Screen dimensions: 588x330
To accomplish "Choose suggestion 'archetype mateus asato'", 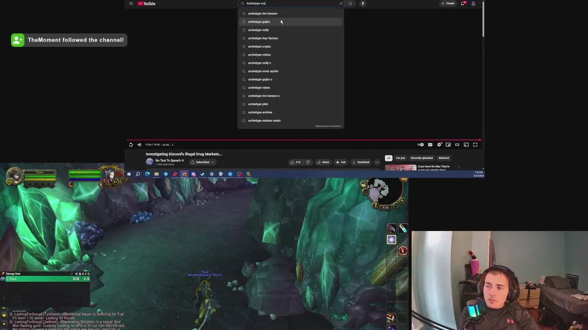I will pyautogui.click(x=290, y=121).
